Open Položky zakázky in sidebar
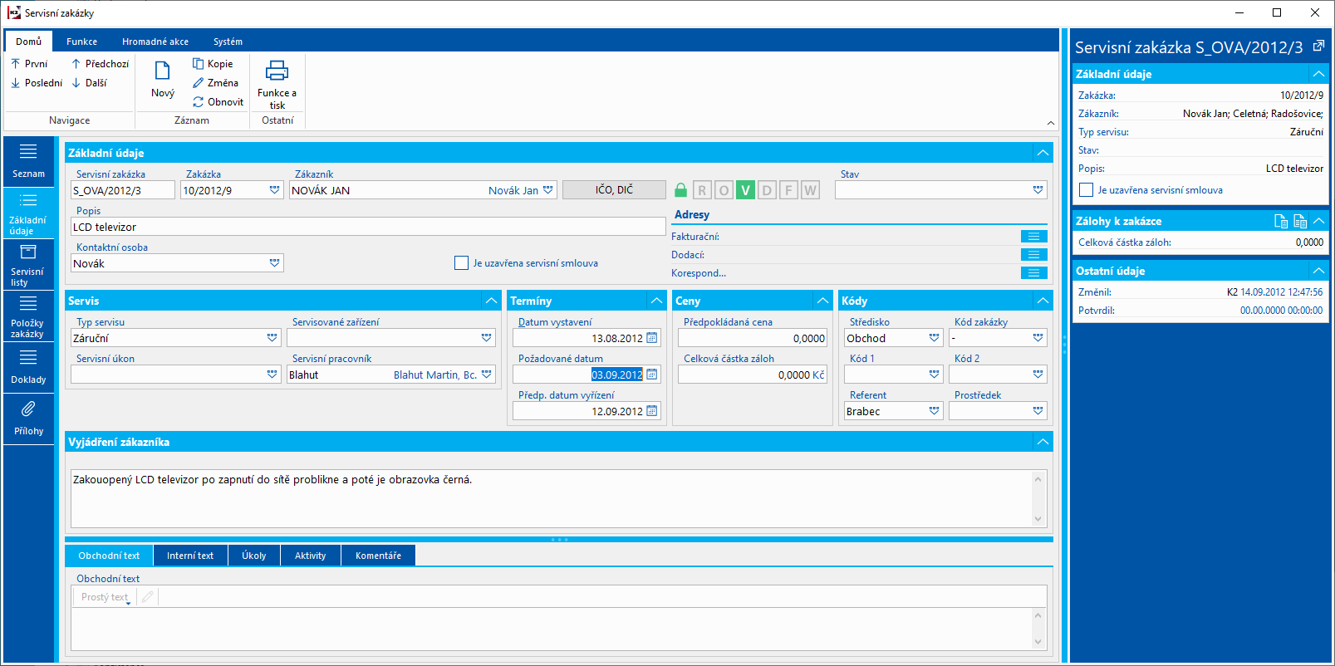The image size is (1335, 666). point(28,316)
